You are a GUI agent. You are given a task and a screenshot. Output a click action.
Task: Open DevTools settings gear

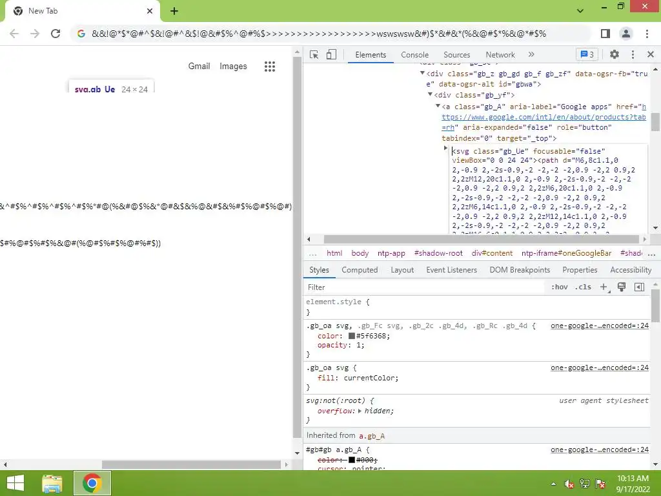coord(615,54)
